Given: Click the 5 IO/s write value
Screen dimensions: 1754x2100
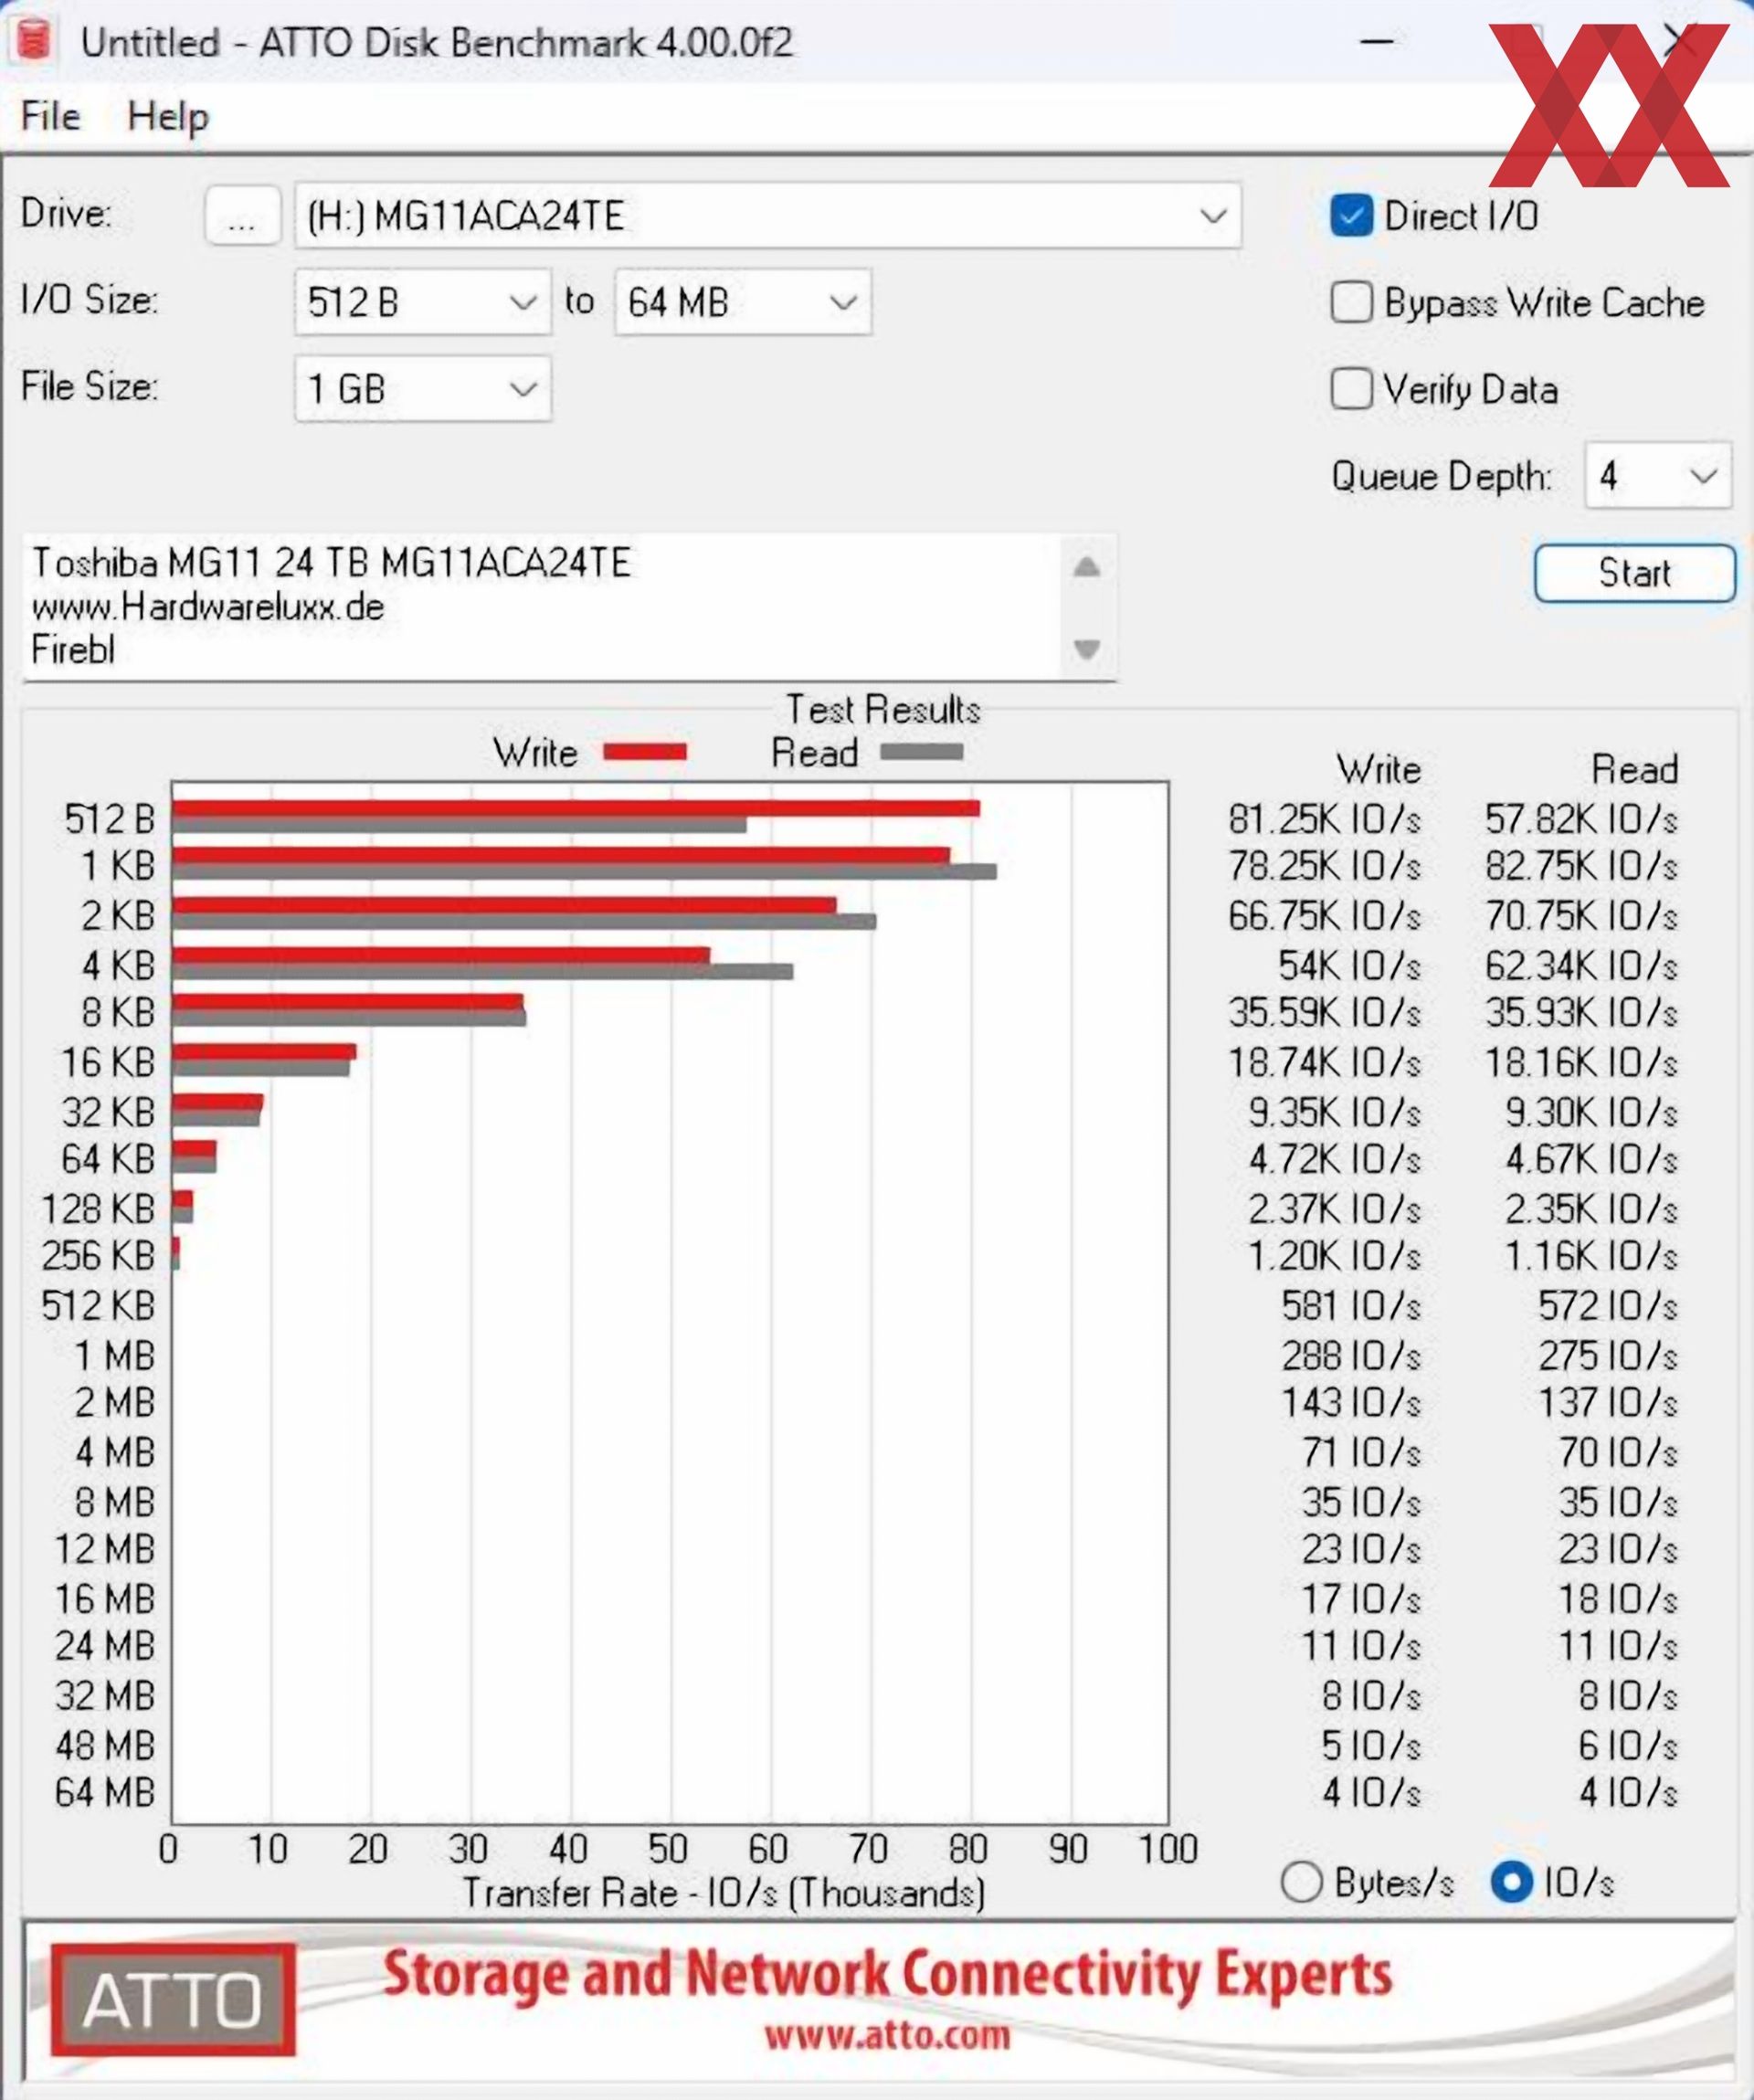Looking at the screenshot, I should click(1370, 1746).
